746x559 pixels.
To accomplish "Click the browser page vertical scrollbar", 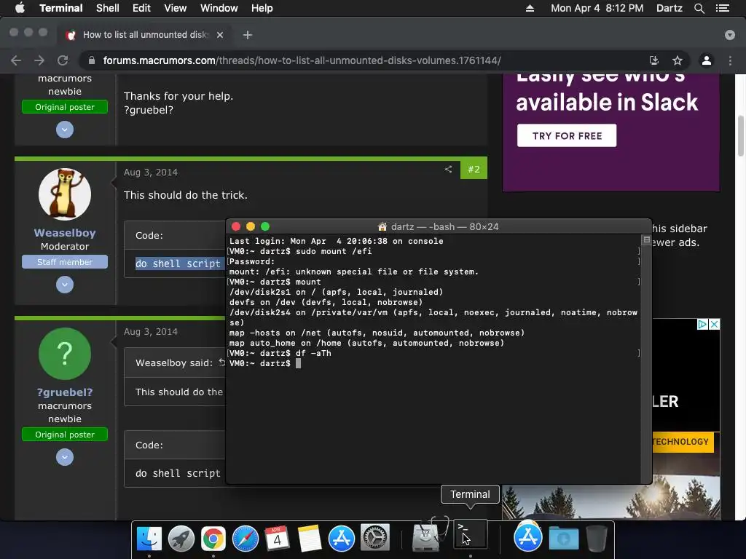I will click(741, 135).
